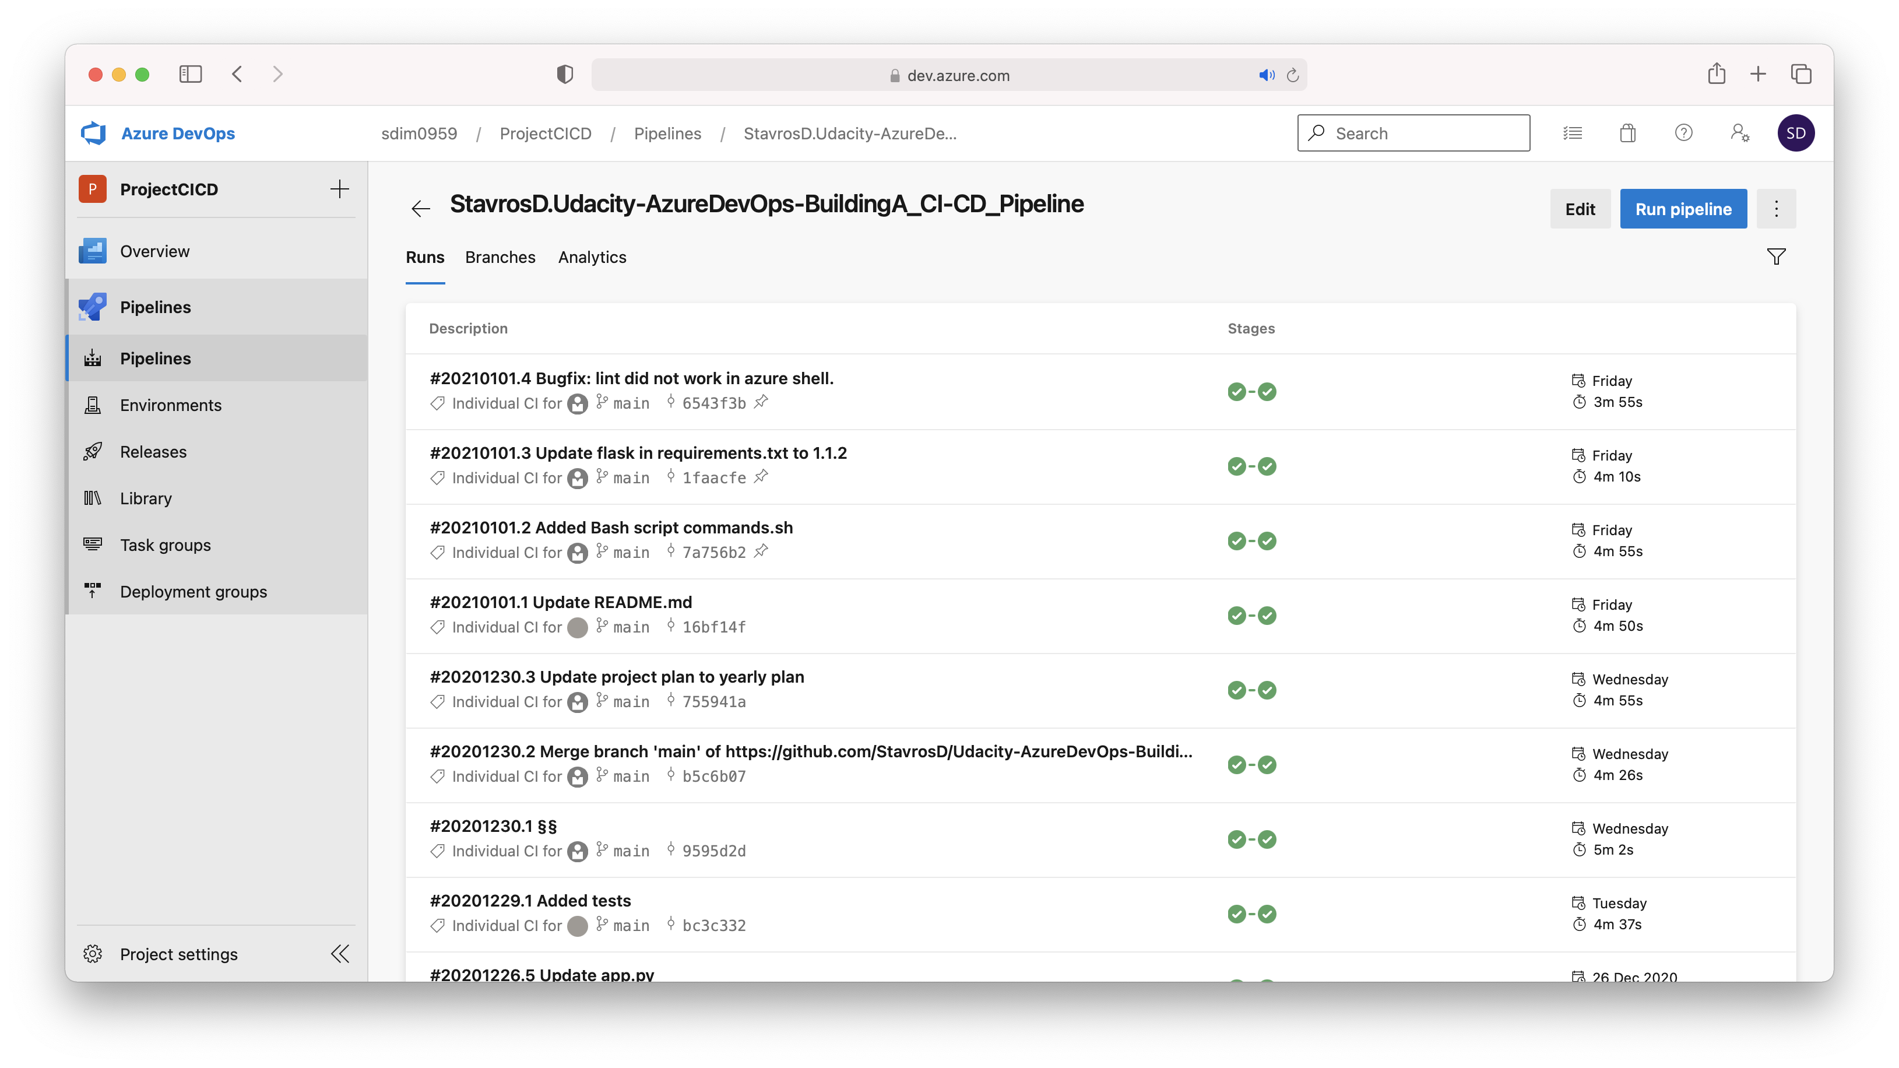Click the back arrow beside the pipeline title

click(x=420, y=209)
